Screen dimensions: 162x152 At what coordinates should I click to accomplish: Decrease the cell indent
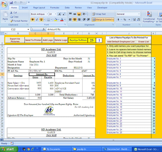coord(84,19)
